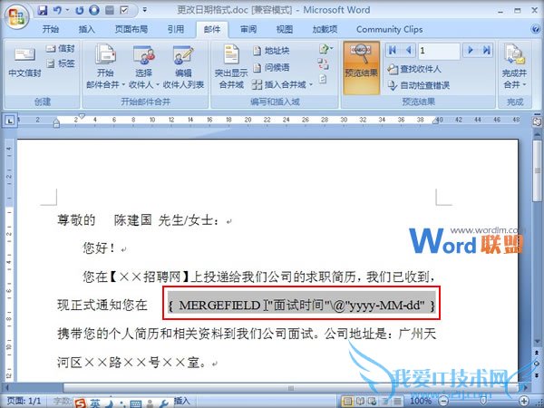The height and width of the screenshot is (408, 544).
Task: Click 查找收件人 button
Action: click(414, 69)
